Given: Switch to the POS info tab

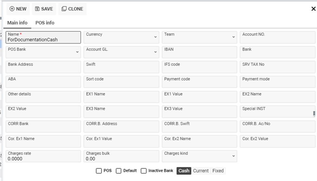Looking at the screenshot, I should click(45, 23).
